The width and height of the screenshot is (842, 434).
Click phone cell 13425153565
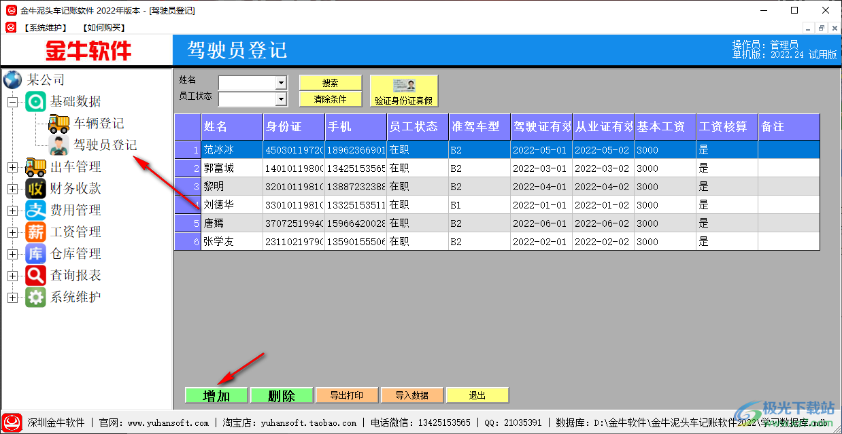[x=356, y=168]
